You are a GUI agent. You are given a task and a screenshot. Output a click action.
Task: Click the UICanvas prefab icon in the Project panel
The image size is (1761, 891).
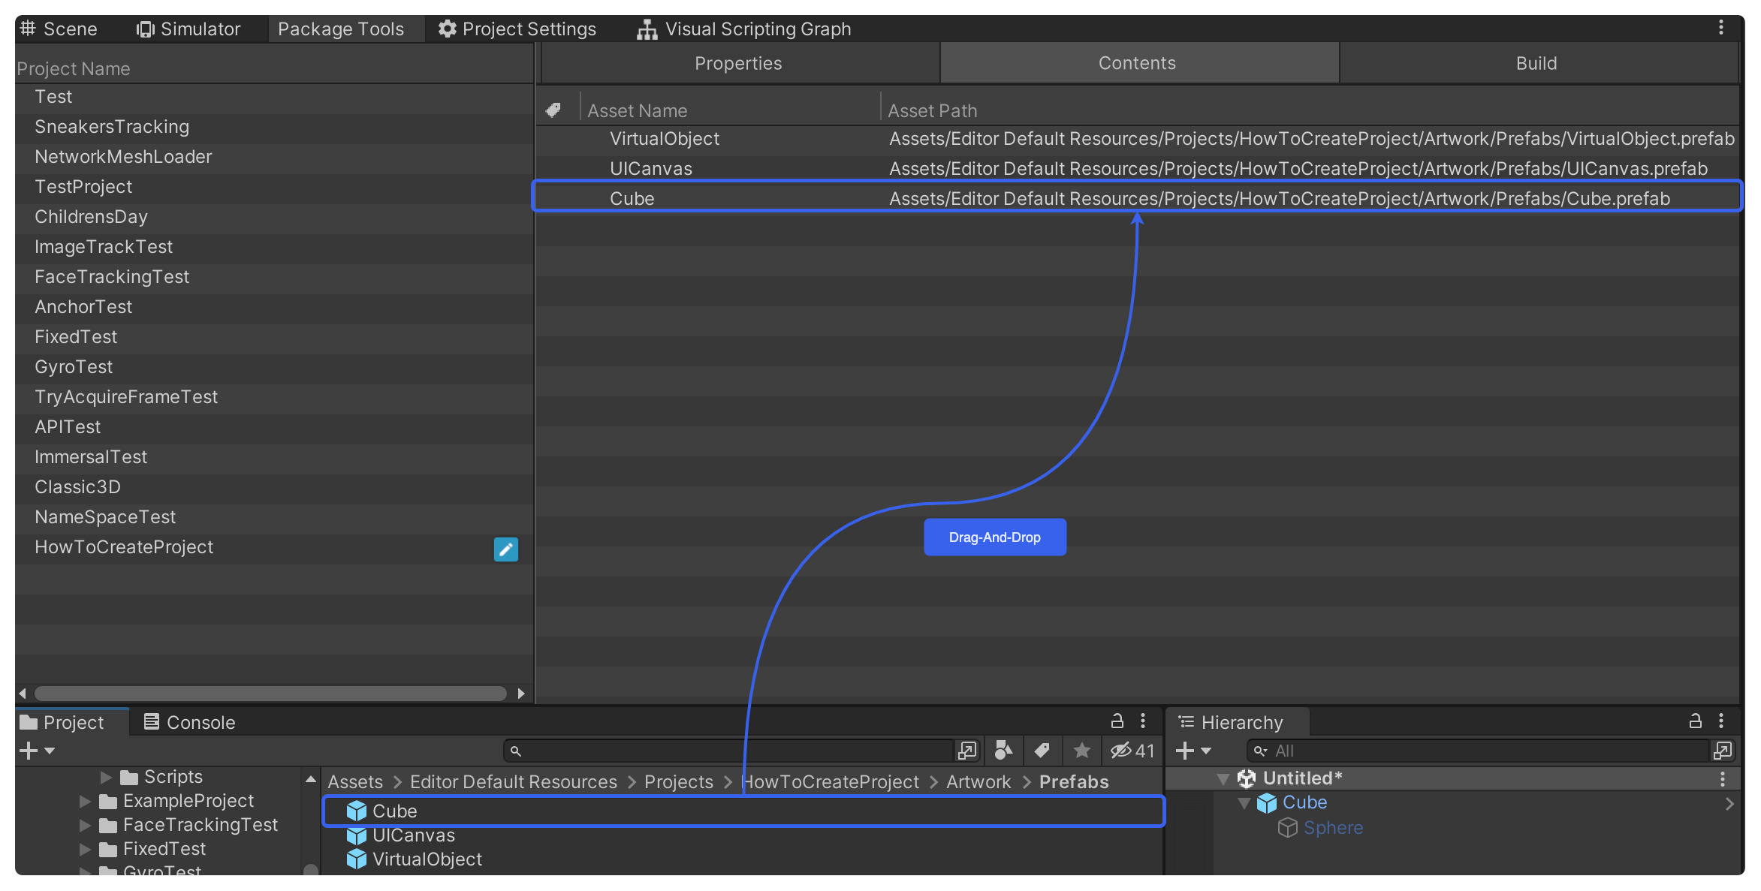tap(357, 835)
